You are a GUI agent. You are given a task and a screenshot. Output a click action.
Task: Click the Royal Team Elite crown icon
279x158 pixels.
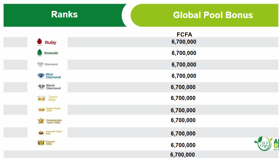pos(41,110)
